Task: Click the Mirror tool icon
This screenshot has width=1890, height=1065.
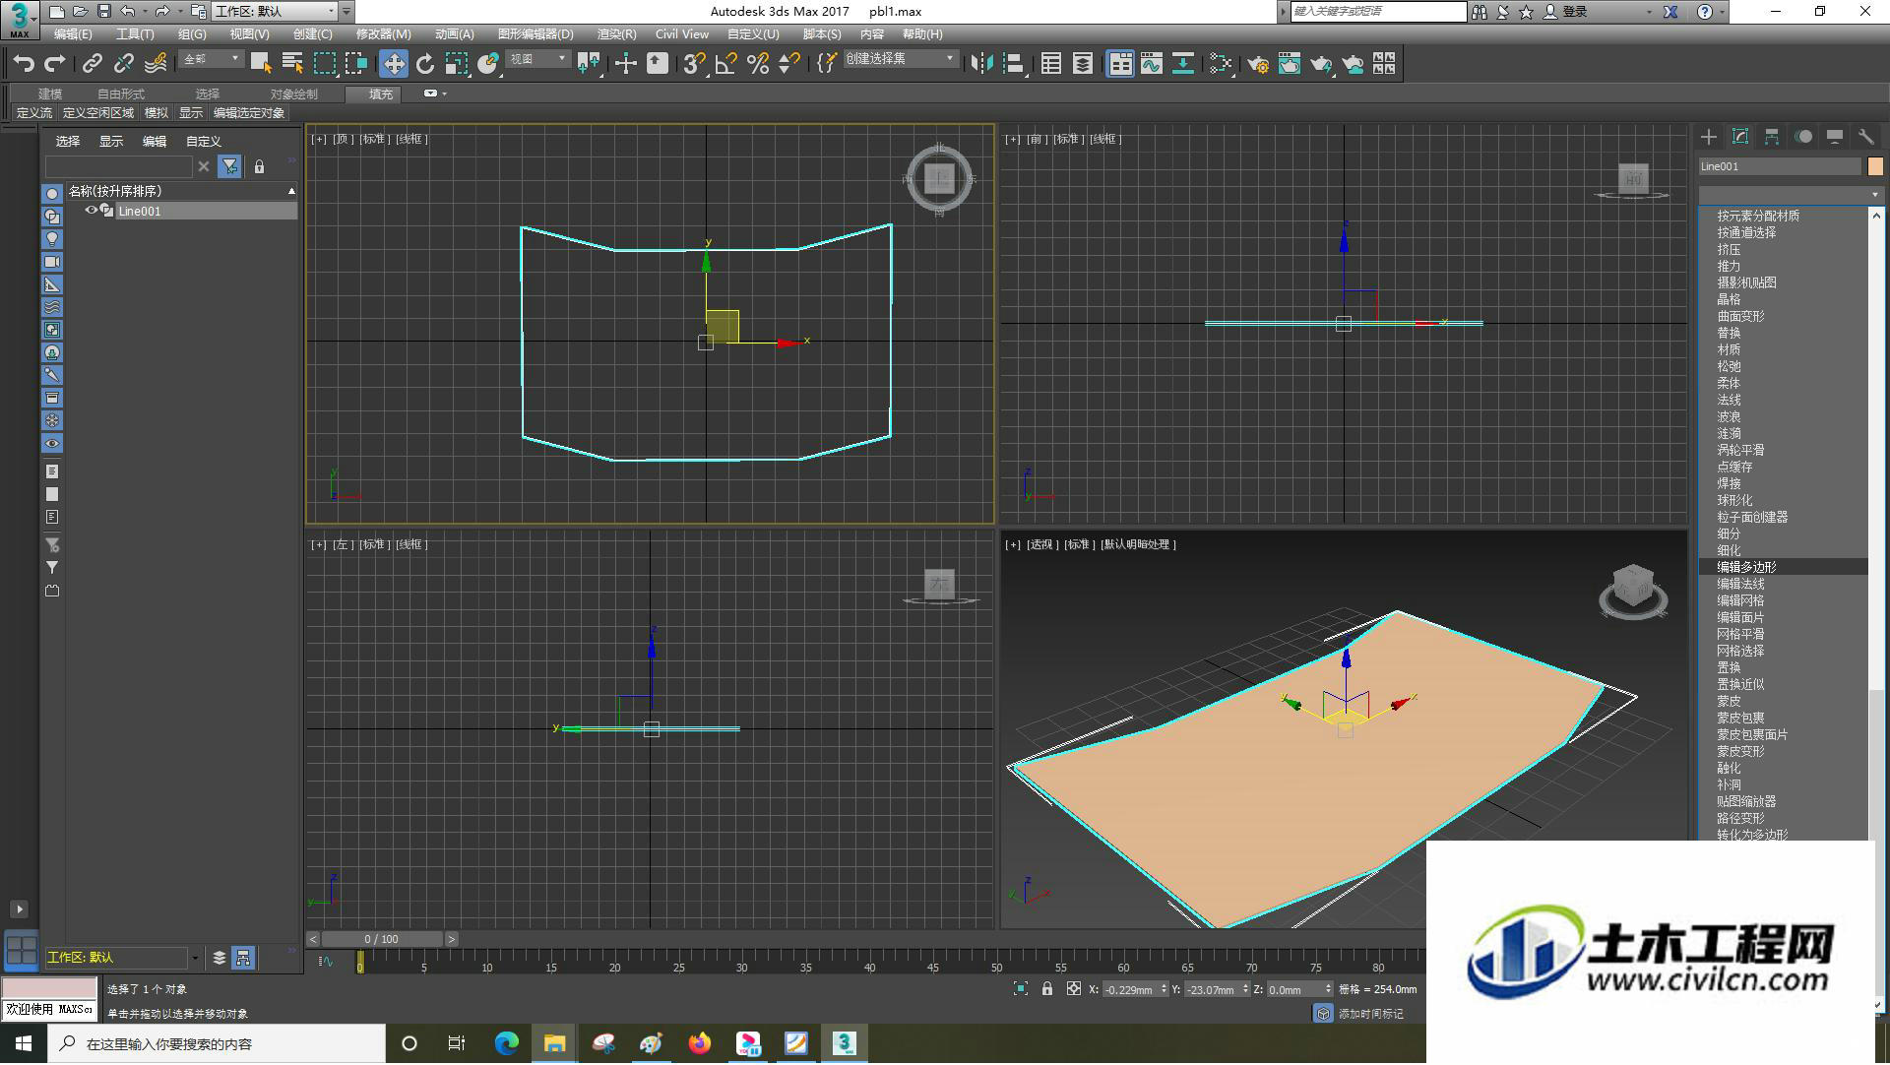Action: (x=981, y=64)
